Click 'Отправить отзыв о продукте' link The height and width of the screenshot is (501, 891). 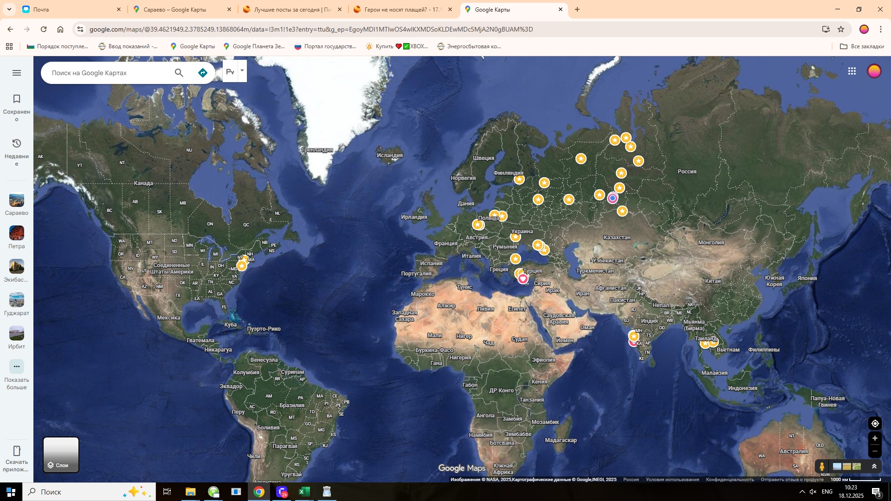click(792, 480)
